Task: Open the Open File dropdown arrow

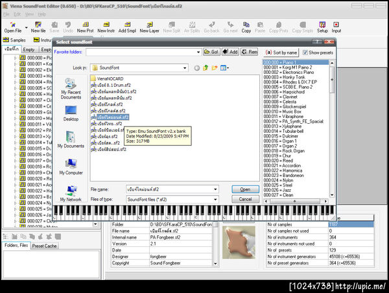Action: click(x=26, y=27)
